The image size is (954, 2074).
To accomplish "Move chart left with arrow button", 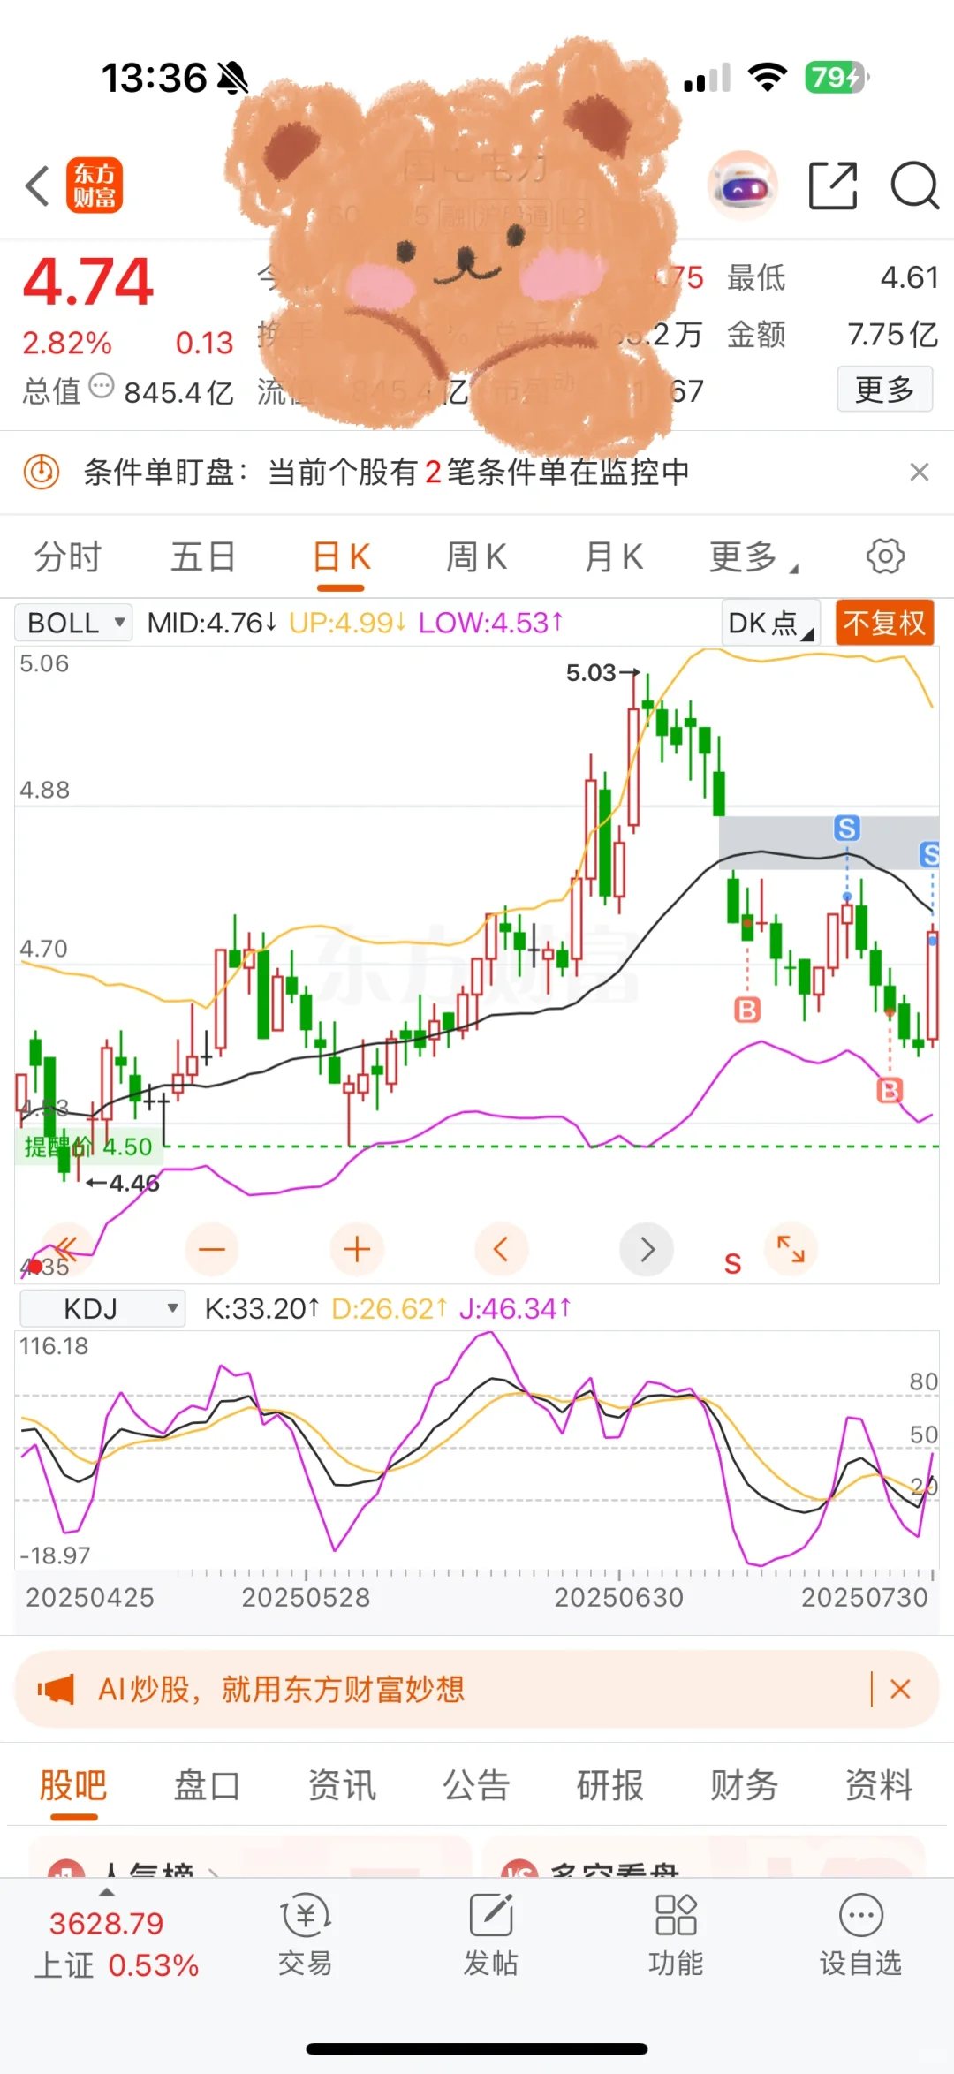I will [502, 1249].
